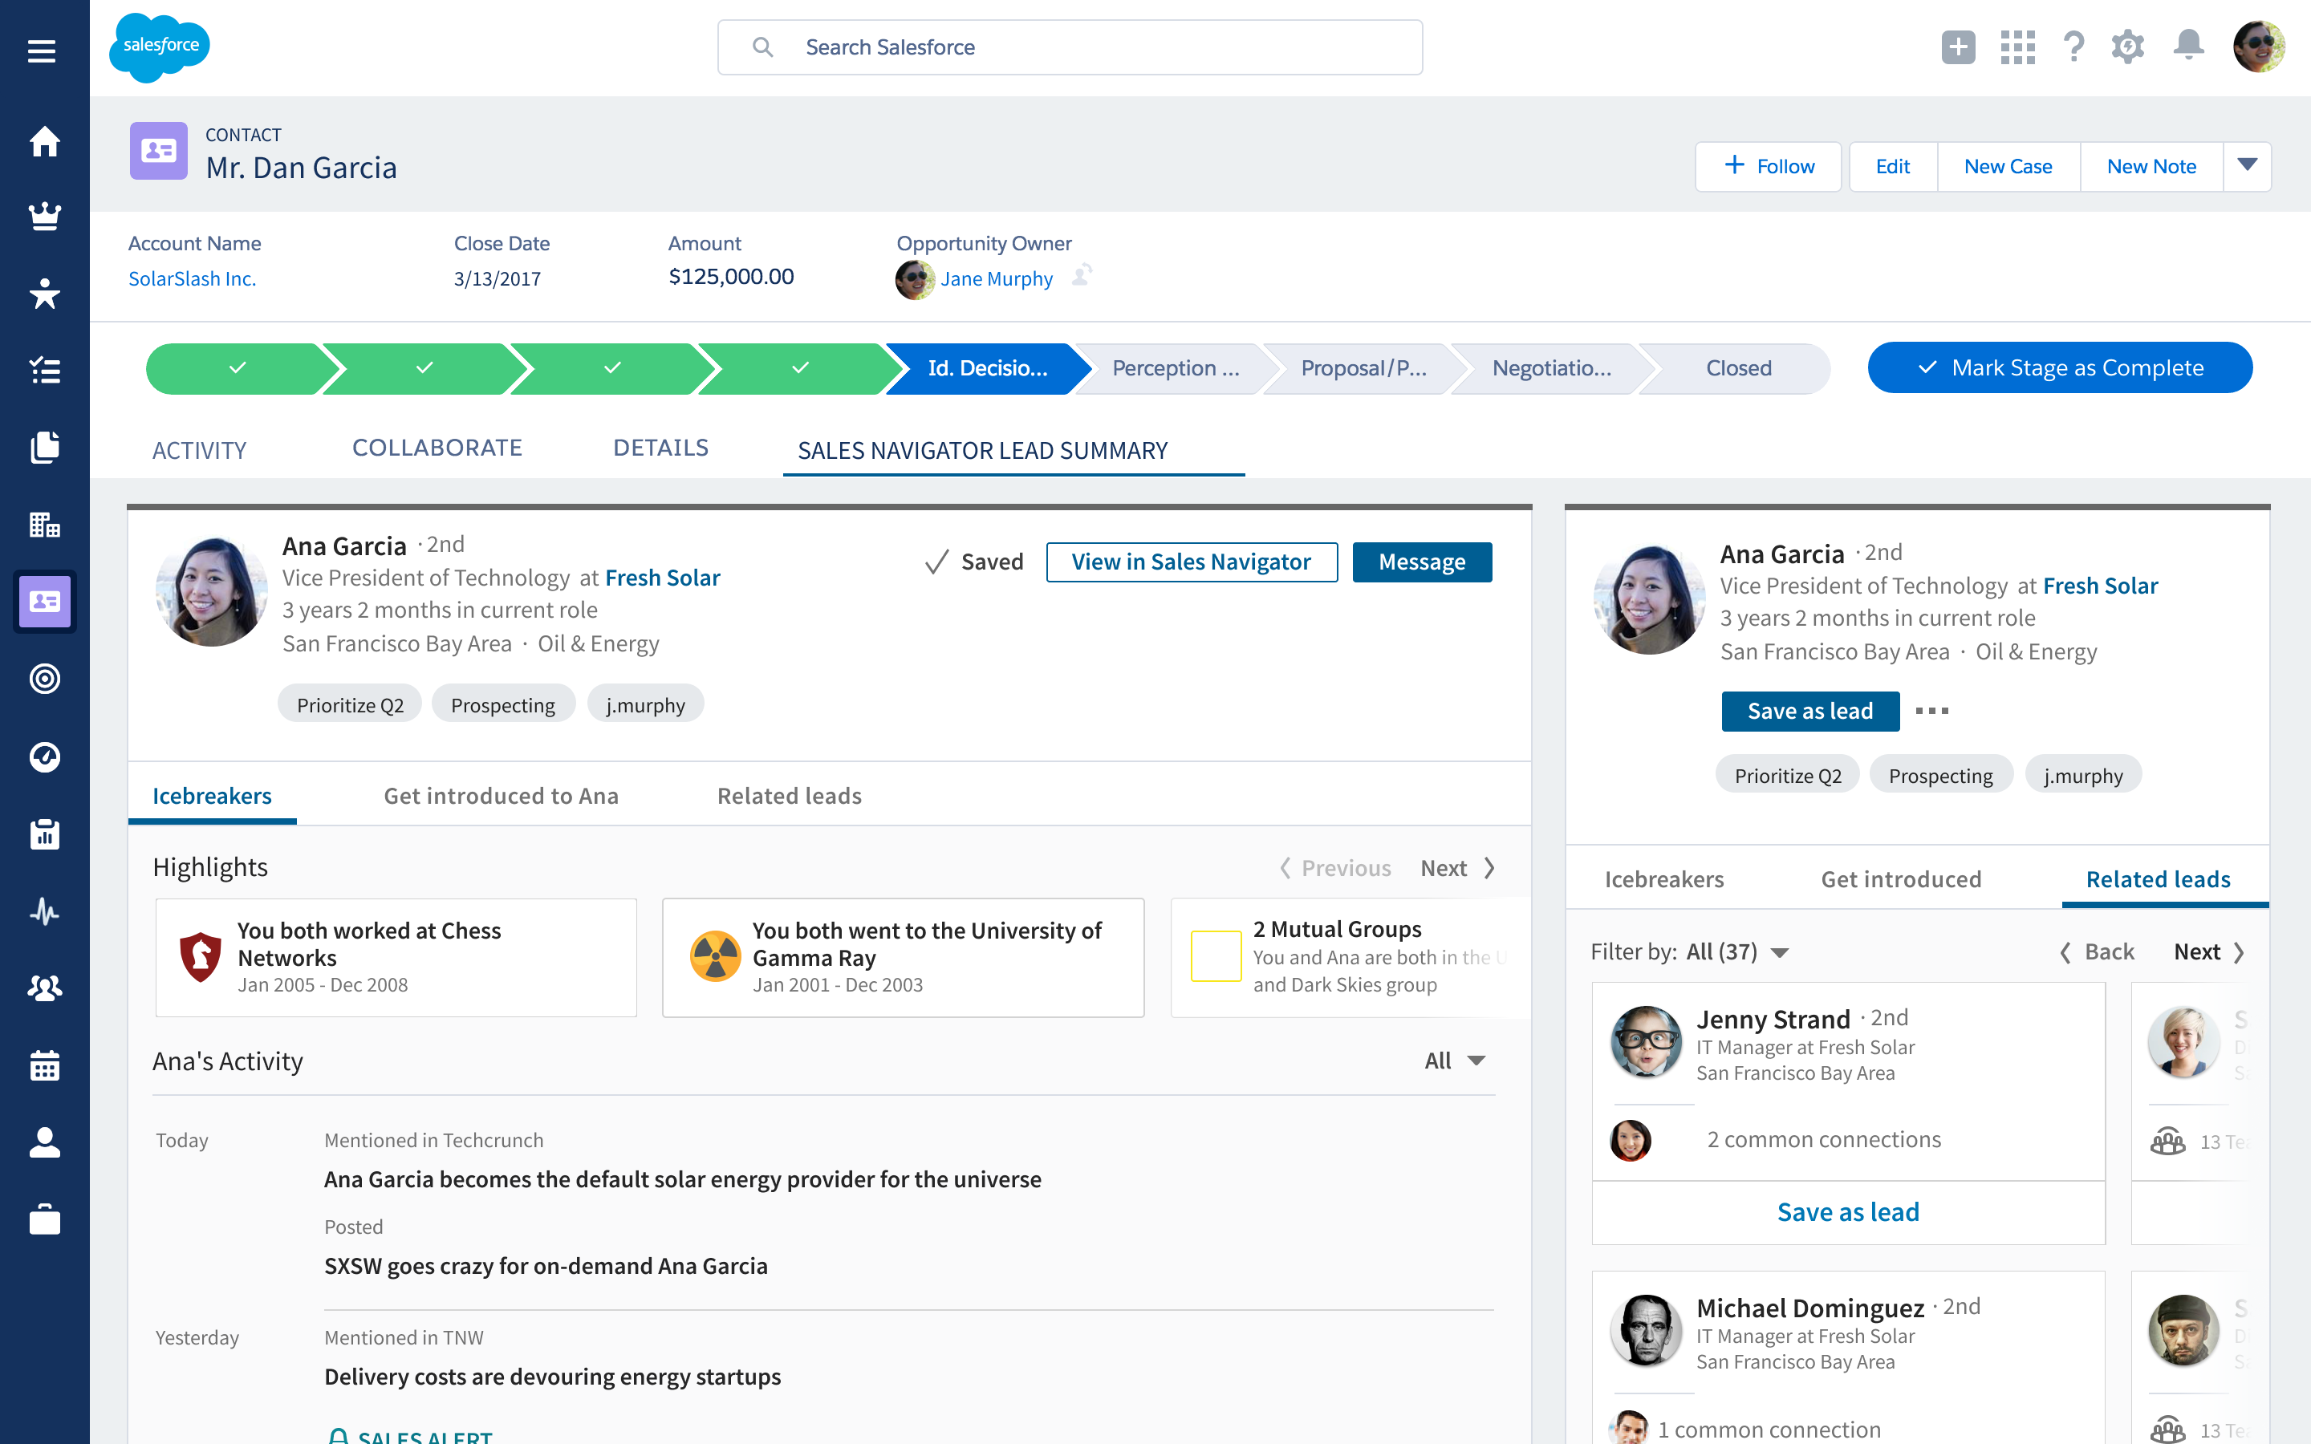The height and width of the screenshot is (1444, 2311).
Task: Select the Closed stage in path
Action: [1738, 369]
